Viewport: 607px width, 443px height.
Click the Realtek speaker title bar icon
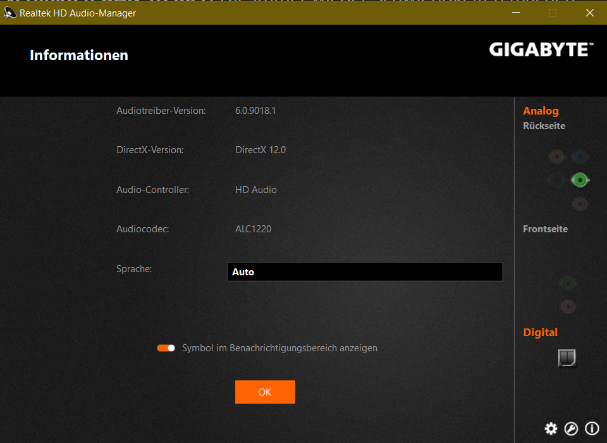coord(9,13)
